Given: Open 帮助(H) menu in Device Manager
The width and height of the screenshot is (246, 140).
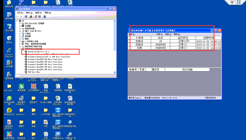Looking at the screenshot, I should [48, 13].
